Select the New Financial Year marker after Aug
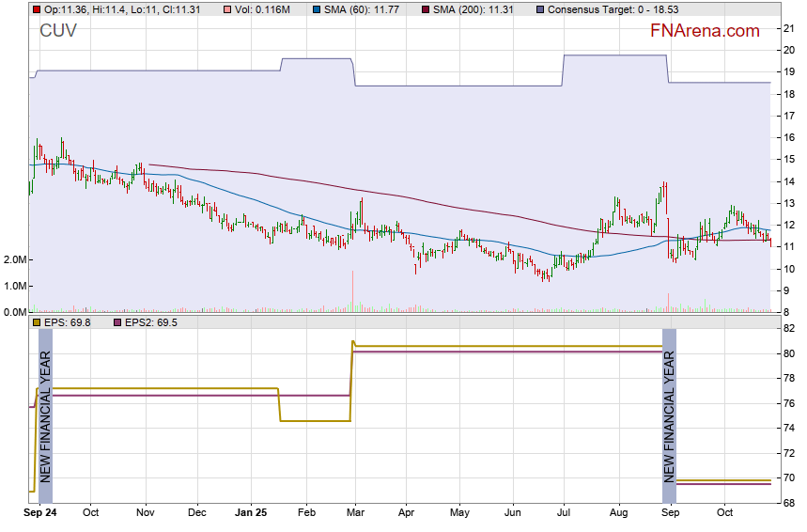 click(x=669, y=415)
